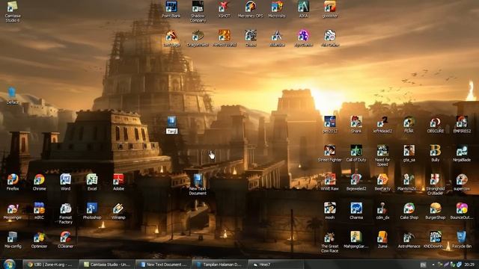Launch the gta_sa shortcut
Screen dimensions: 479x269
click(409, 153)
